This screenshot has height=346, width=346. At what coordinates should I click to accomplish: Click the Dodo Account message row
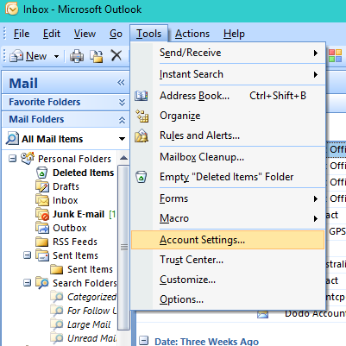241,314
